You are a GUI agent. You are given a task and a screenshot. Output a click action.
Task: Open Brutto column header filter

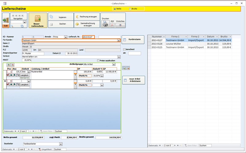point(230,37)
